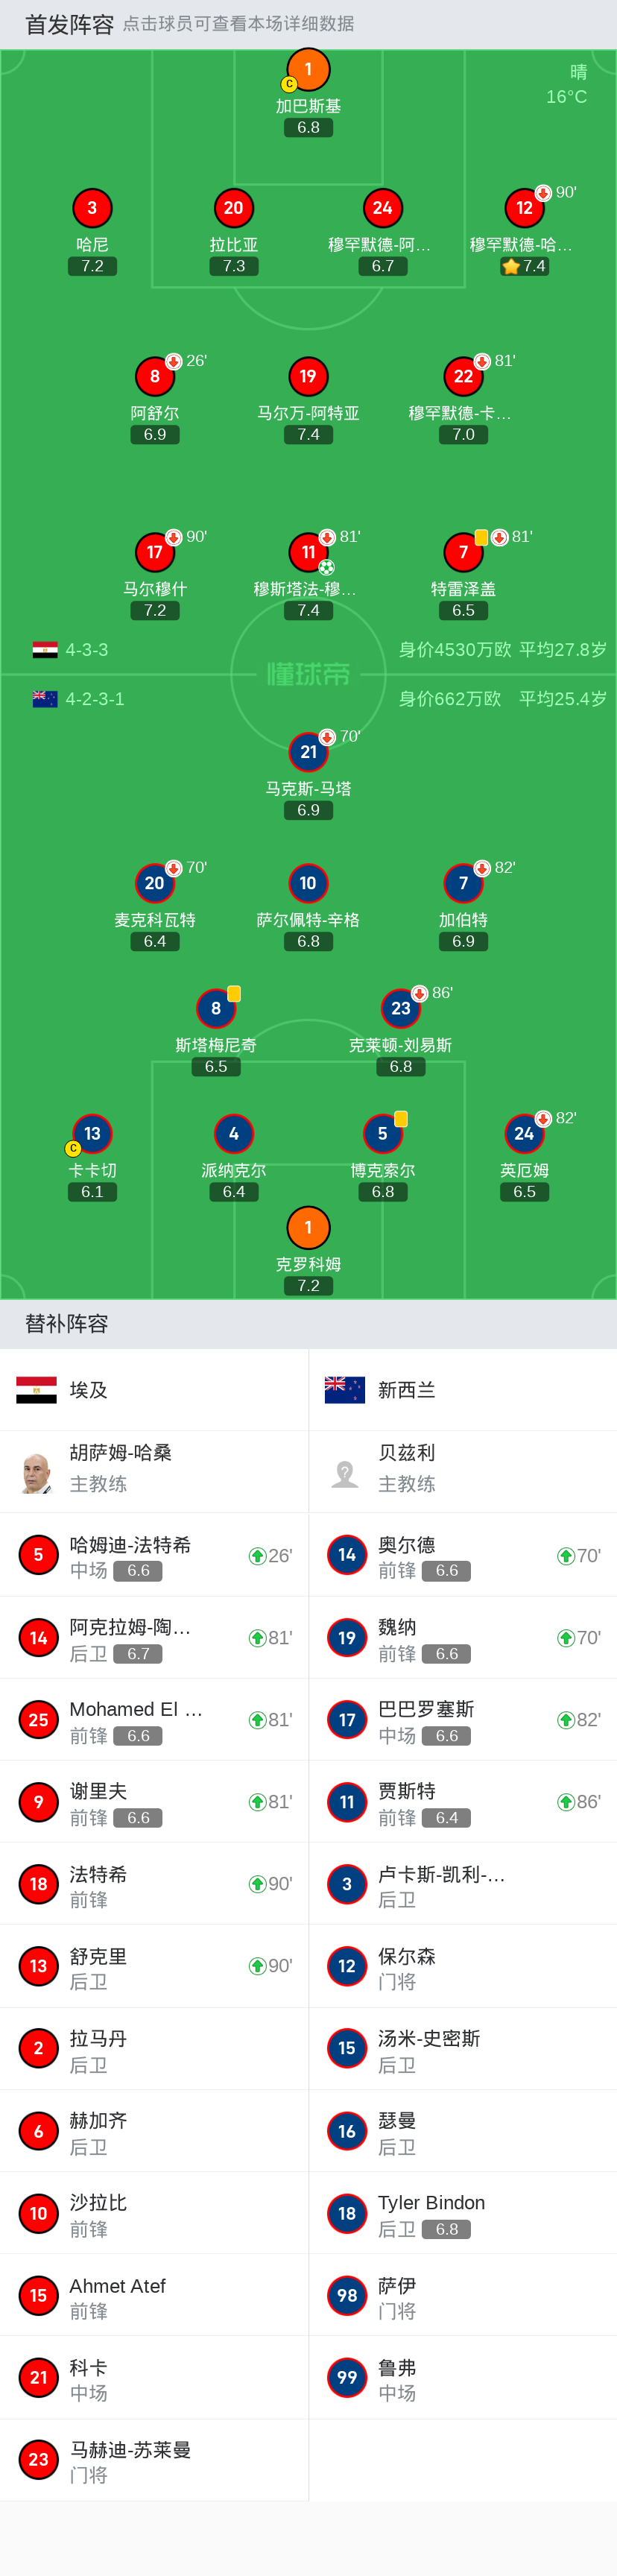Screen dimensions: 617x2576
Task: Tap 马尔穆什 number 17 player badge
Action: coord(155,552)
